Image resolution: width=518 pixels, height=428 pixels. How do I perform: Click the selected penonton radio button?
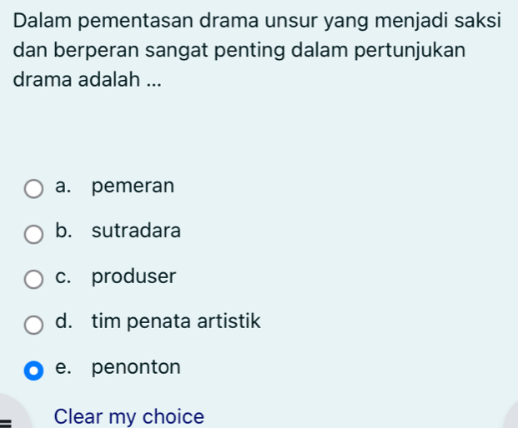point(33,370)
